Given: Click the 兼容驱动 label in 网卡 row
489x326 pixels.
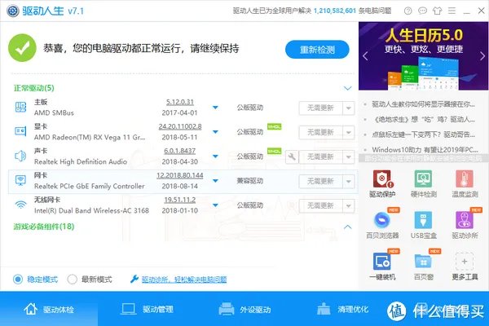Looking at the screenshot, I should pyautogui.click(x=250, y=181).
